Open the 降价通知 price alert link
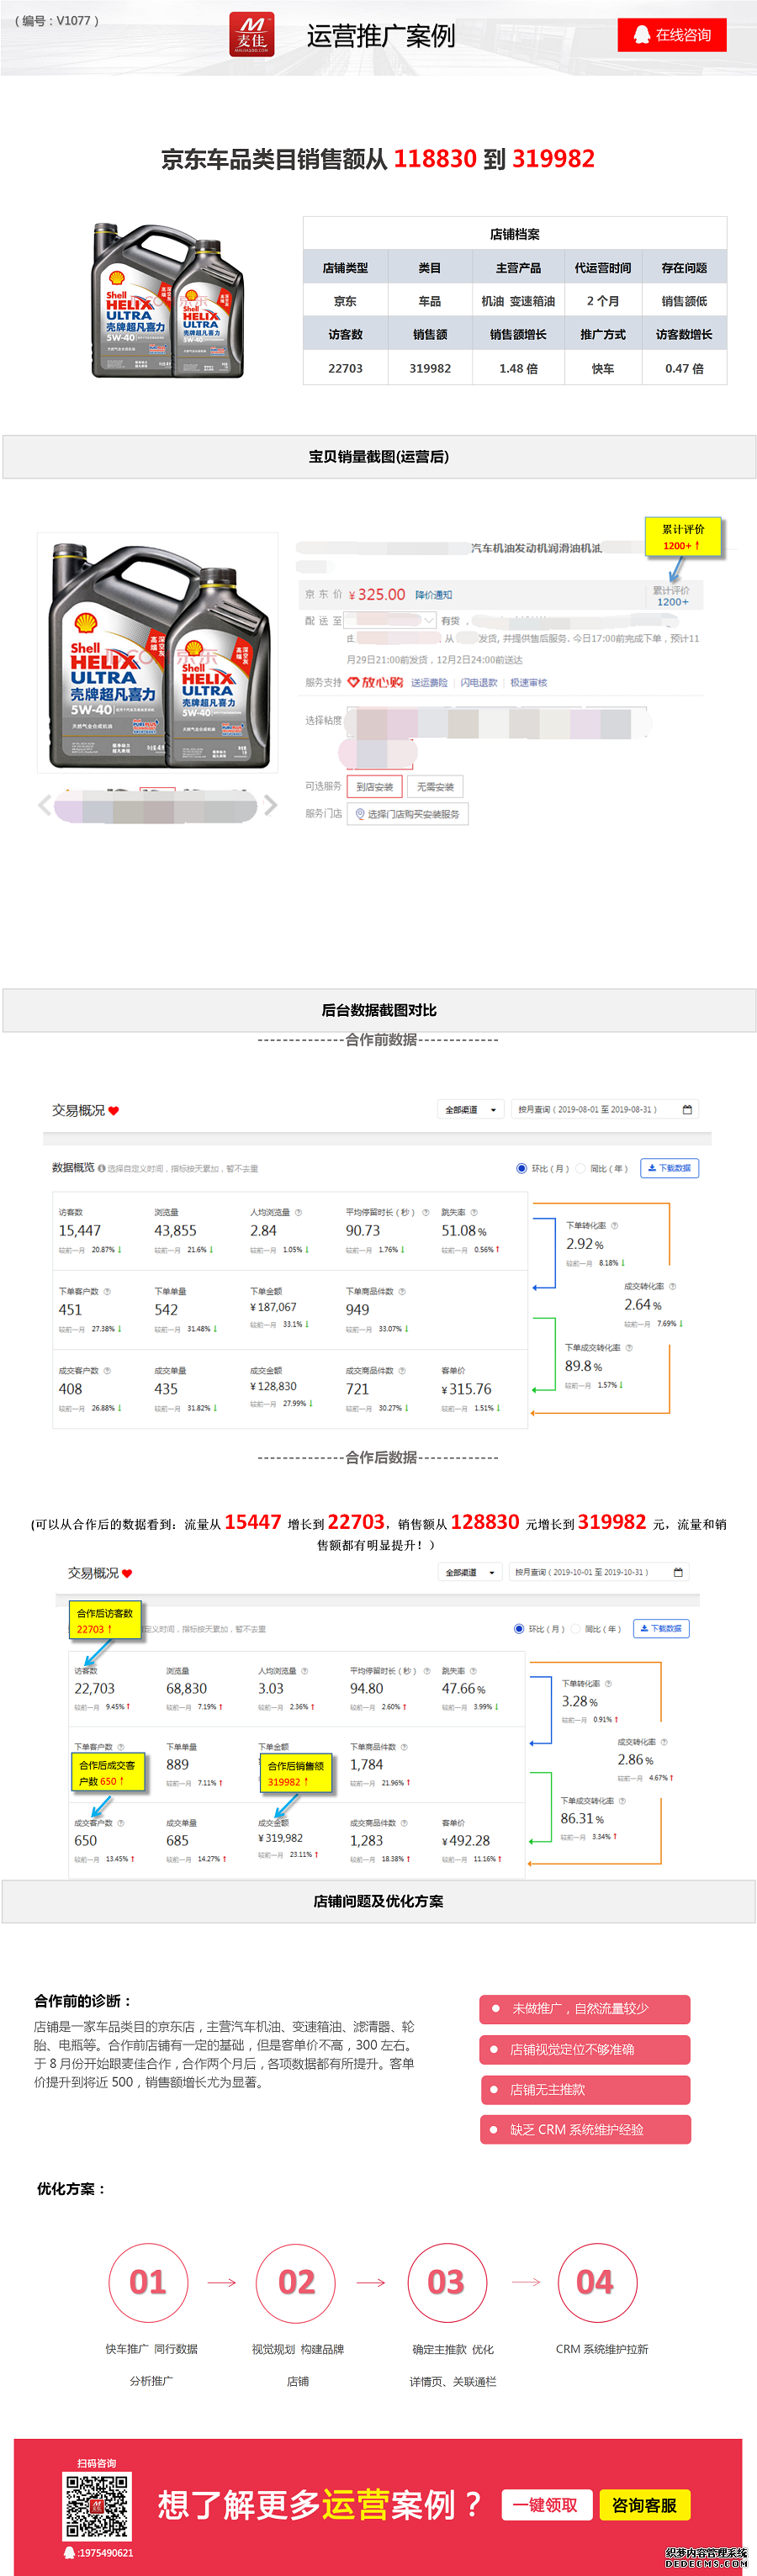The image size is (757, 2576). click(x=434, y=595)
